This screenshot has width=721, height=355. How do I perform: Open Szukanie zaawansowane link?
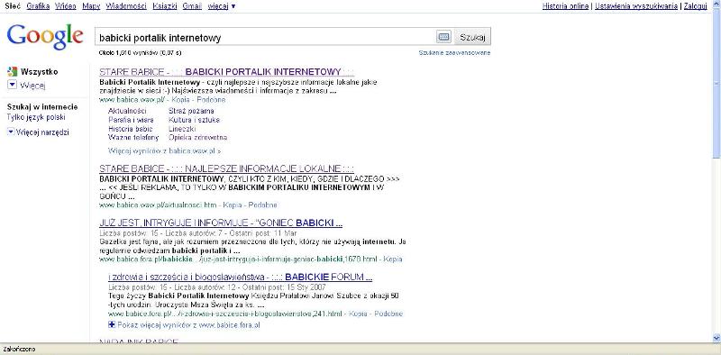click(455, 53)
